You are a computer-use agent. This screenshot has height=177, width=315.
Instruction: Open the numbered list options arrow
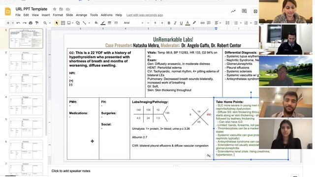[251, 23]
